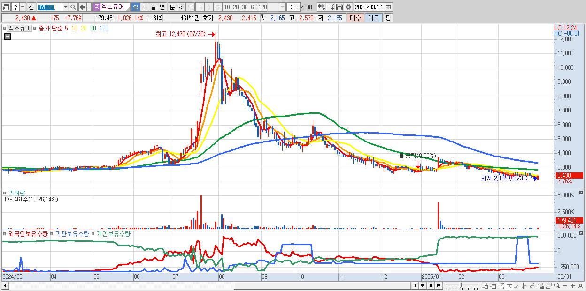Click the dotted rectangle chart icon at bottom
586x291 pixels.
[501, 286]
